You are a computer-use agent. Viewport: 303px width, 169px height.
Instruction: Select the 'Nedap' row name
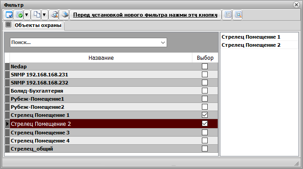[19, 67]
